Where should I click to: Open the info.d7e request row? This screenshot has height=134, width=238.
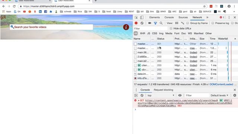(x=186, y=78)
